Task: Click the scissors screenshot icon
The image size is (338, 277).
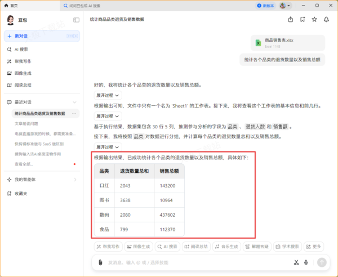Action: coord(296,262)
